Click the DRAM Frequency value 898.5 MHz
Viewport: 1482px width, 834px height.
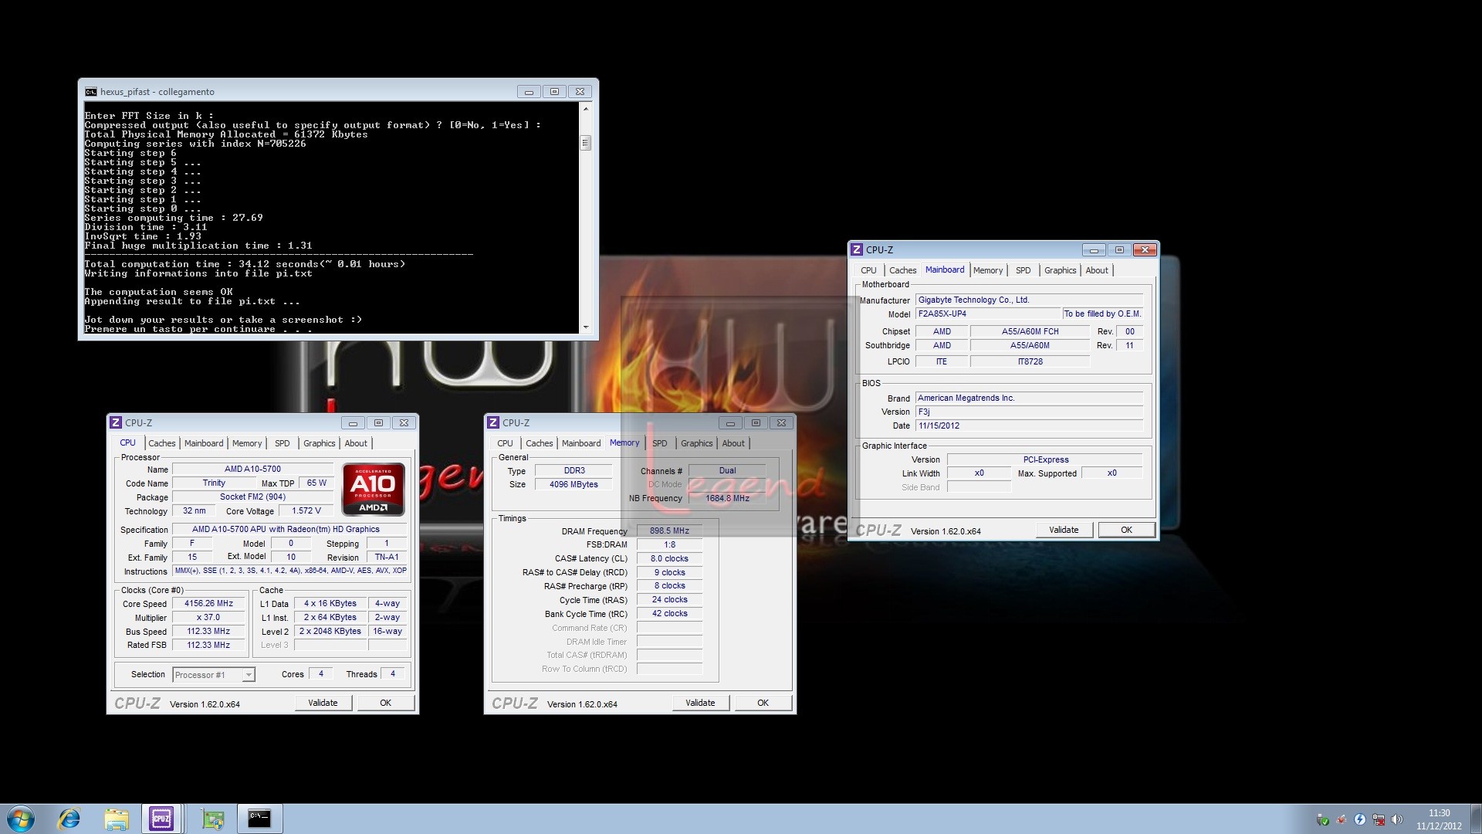(x=670, y=531)
